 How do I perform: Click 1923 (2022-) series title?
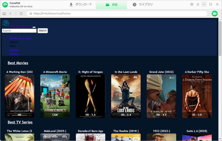click(161, 131)
